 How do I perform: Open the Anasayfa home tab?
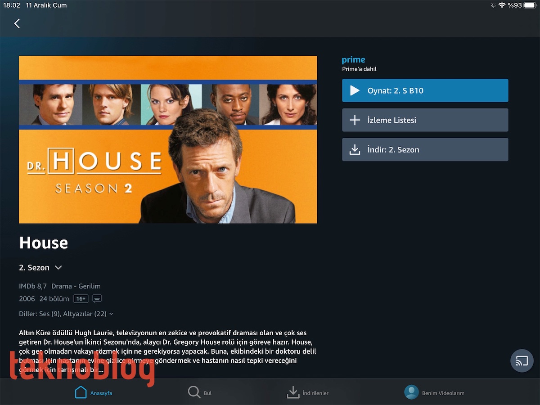(x=93, y=392)
